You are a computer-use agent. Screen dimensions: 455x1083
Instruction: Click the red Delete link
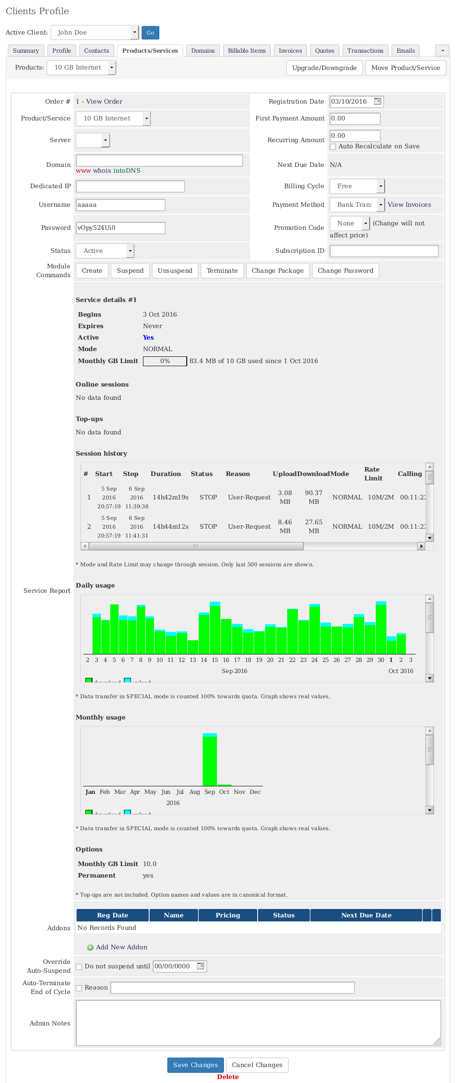[228, 1077]
